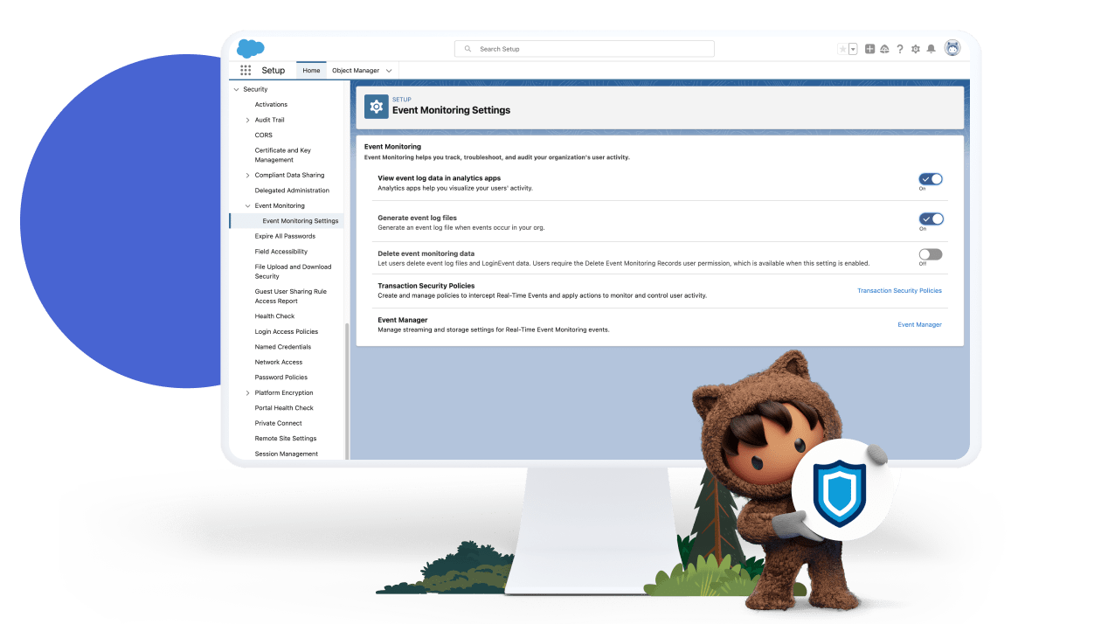Image resolution: width=1108 pixels, height=624 pixels.
Task: Open the Transaction Security Policies link
Action: pos(899,291)
